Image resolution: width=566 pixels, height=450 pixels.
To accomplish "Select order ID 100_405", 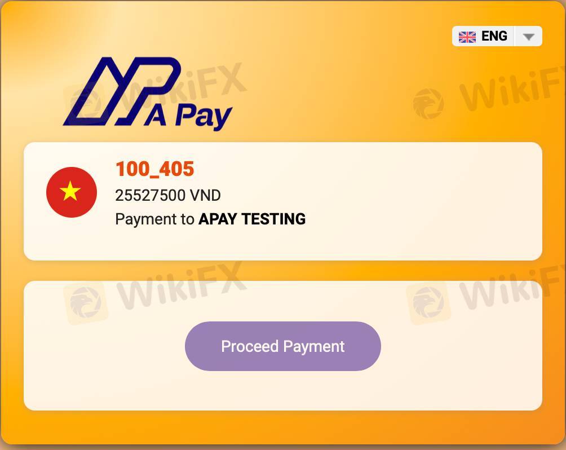I will [154, 169].
